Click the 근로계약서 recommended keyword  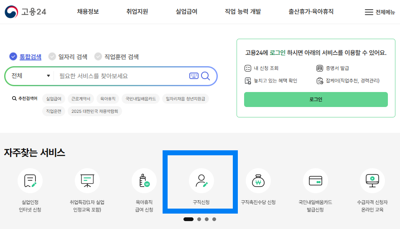[x=81, y=99]
